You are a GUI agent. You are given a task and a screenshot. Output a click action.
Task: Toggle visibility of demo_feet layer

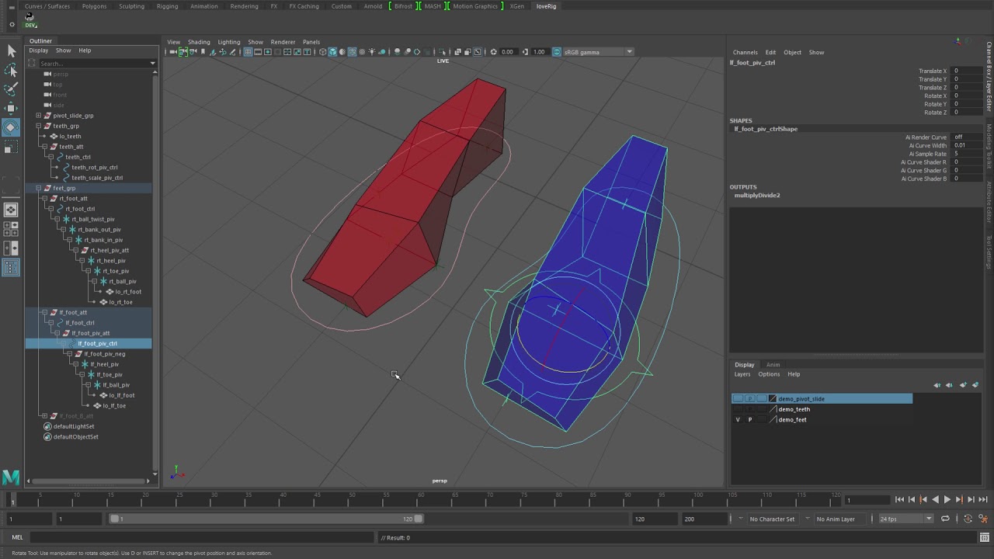pos(738,420)
